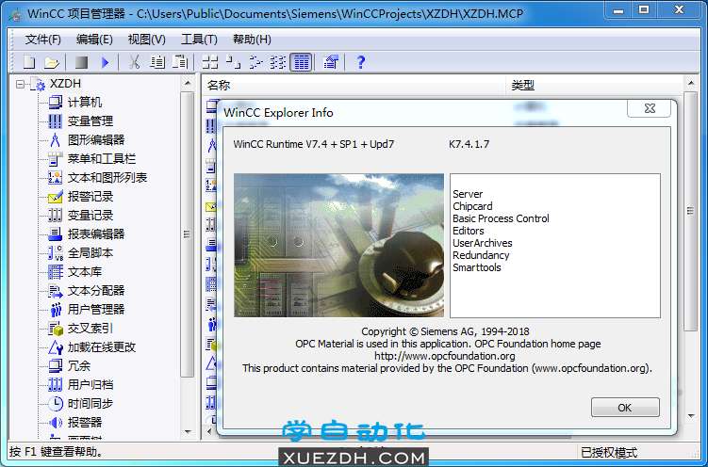Collapse the XZDH project tree node
Viewport: 708px width, 467px height.
20,84
